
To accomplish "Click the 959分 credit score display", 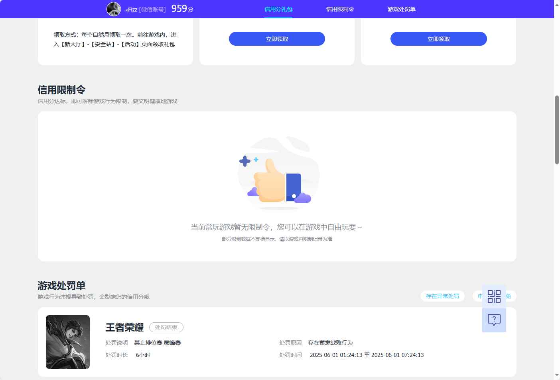I will pyautogui.click(x=180, y=8).
